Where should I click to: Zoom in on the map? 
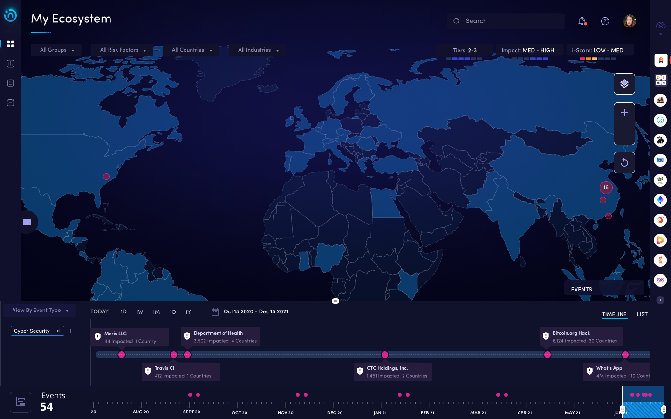pyautogui.click(x=624, y=113)
